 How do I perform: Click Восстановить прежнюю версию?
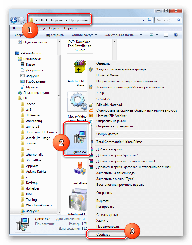(120, 185)
